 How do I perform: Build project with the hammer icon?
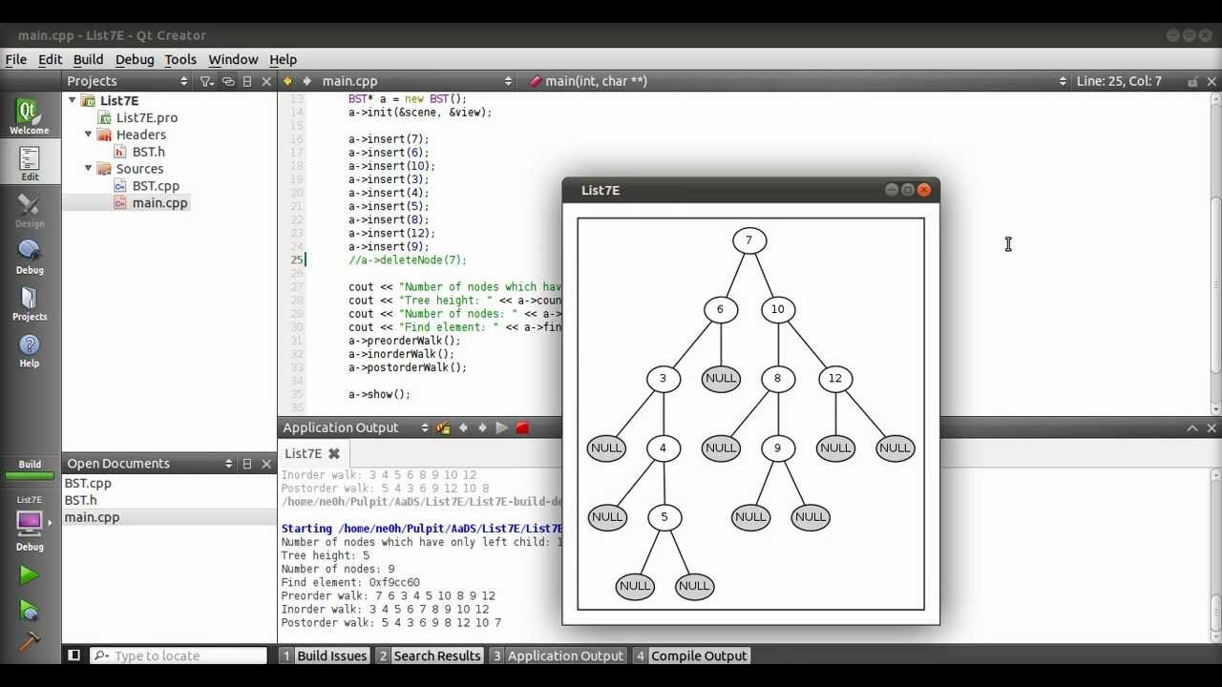point(29,642)
